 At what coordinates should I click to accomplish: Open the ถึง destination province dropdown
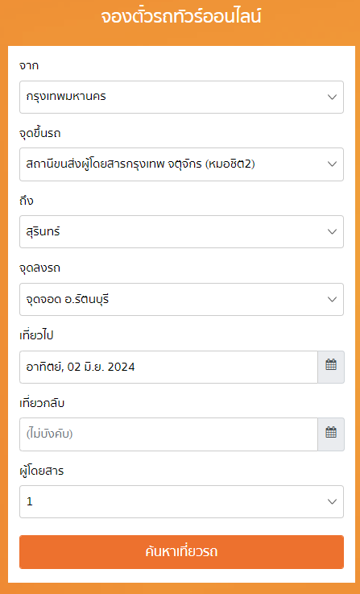[x=182, y=232]
